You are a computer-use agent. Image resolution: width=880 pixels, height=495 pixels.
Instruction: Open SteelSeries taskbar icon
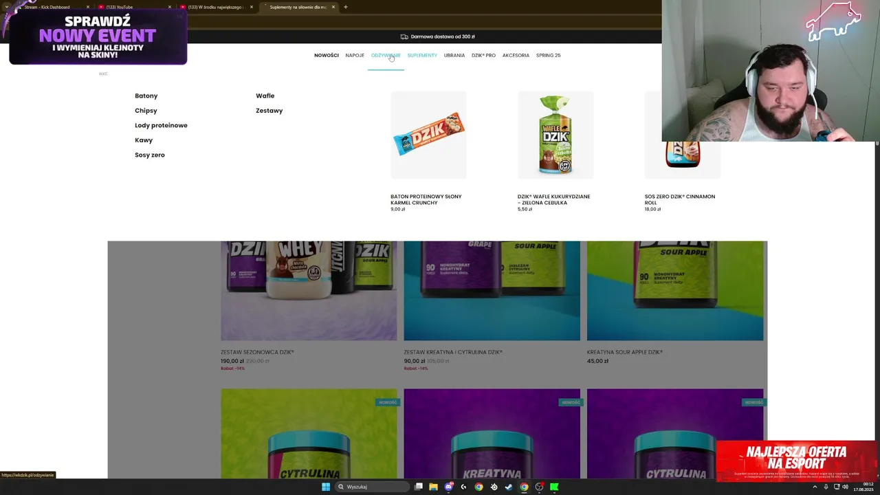coord(494,487)
